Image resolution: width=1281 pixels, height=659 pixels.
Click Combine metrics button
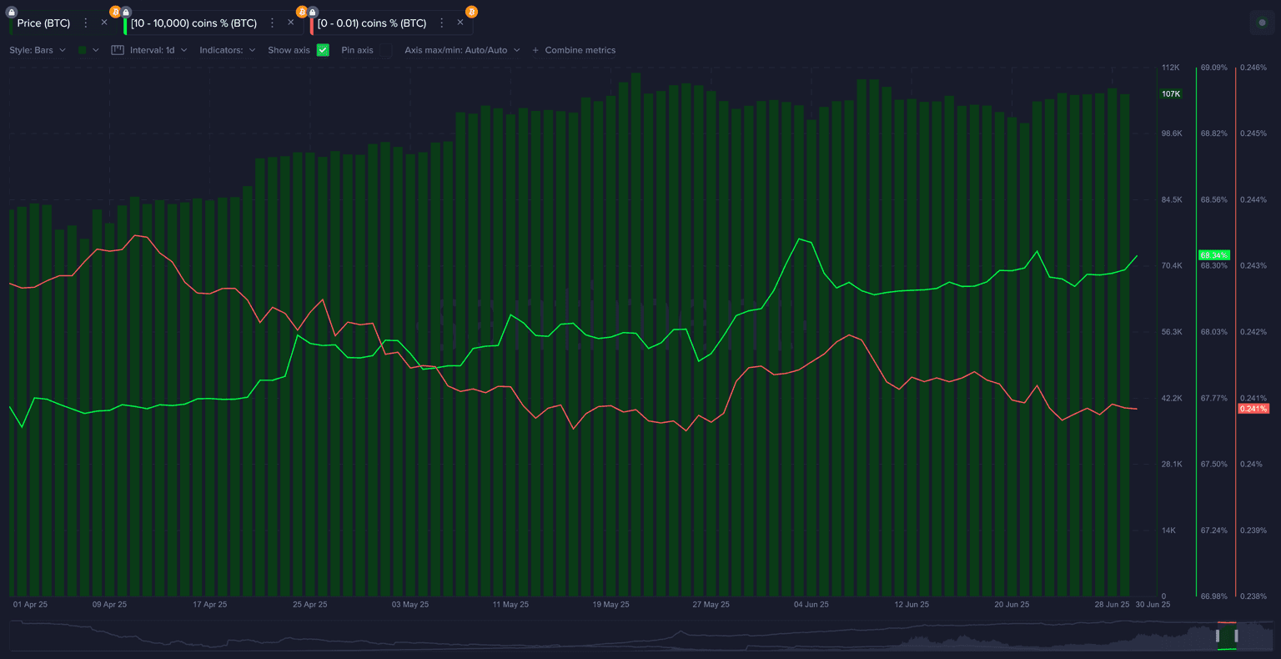(574, 50)
